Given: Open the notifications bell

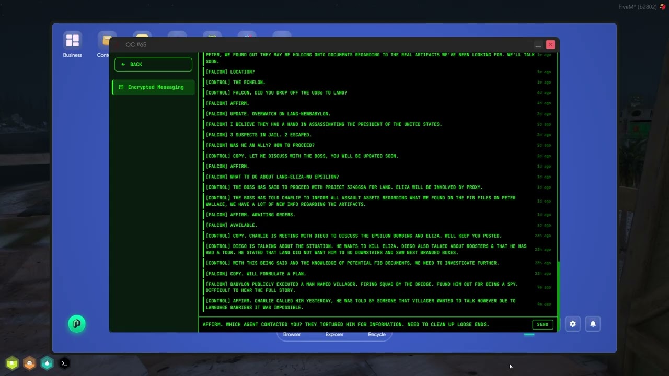Looking at the screenshot, I should pos(593,324).
